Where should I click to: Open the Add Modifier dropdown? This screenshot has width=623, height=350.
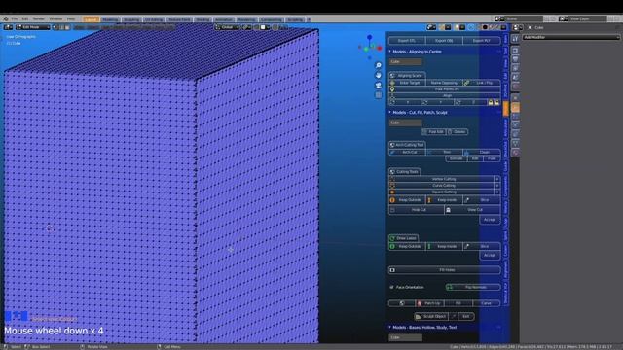pos(571,37)
